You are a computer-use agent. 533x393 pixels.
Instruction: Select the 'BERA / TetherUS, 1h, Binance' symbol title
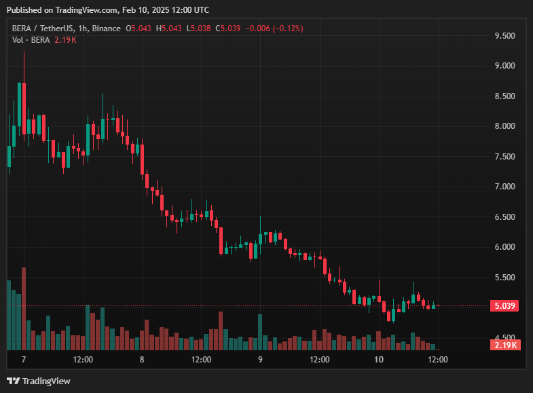pyautogui.click(x=67, y=29)
